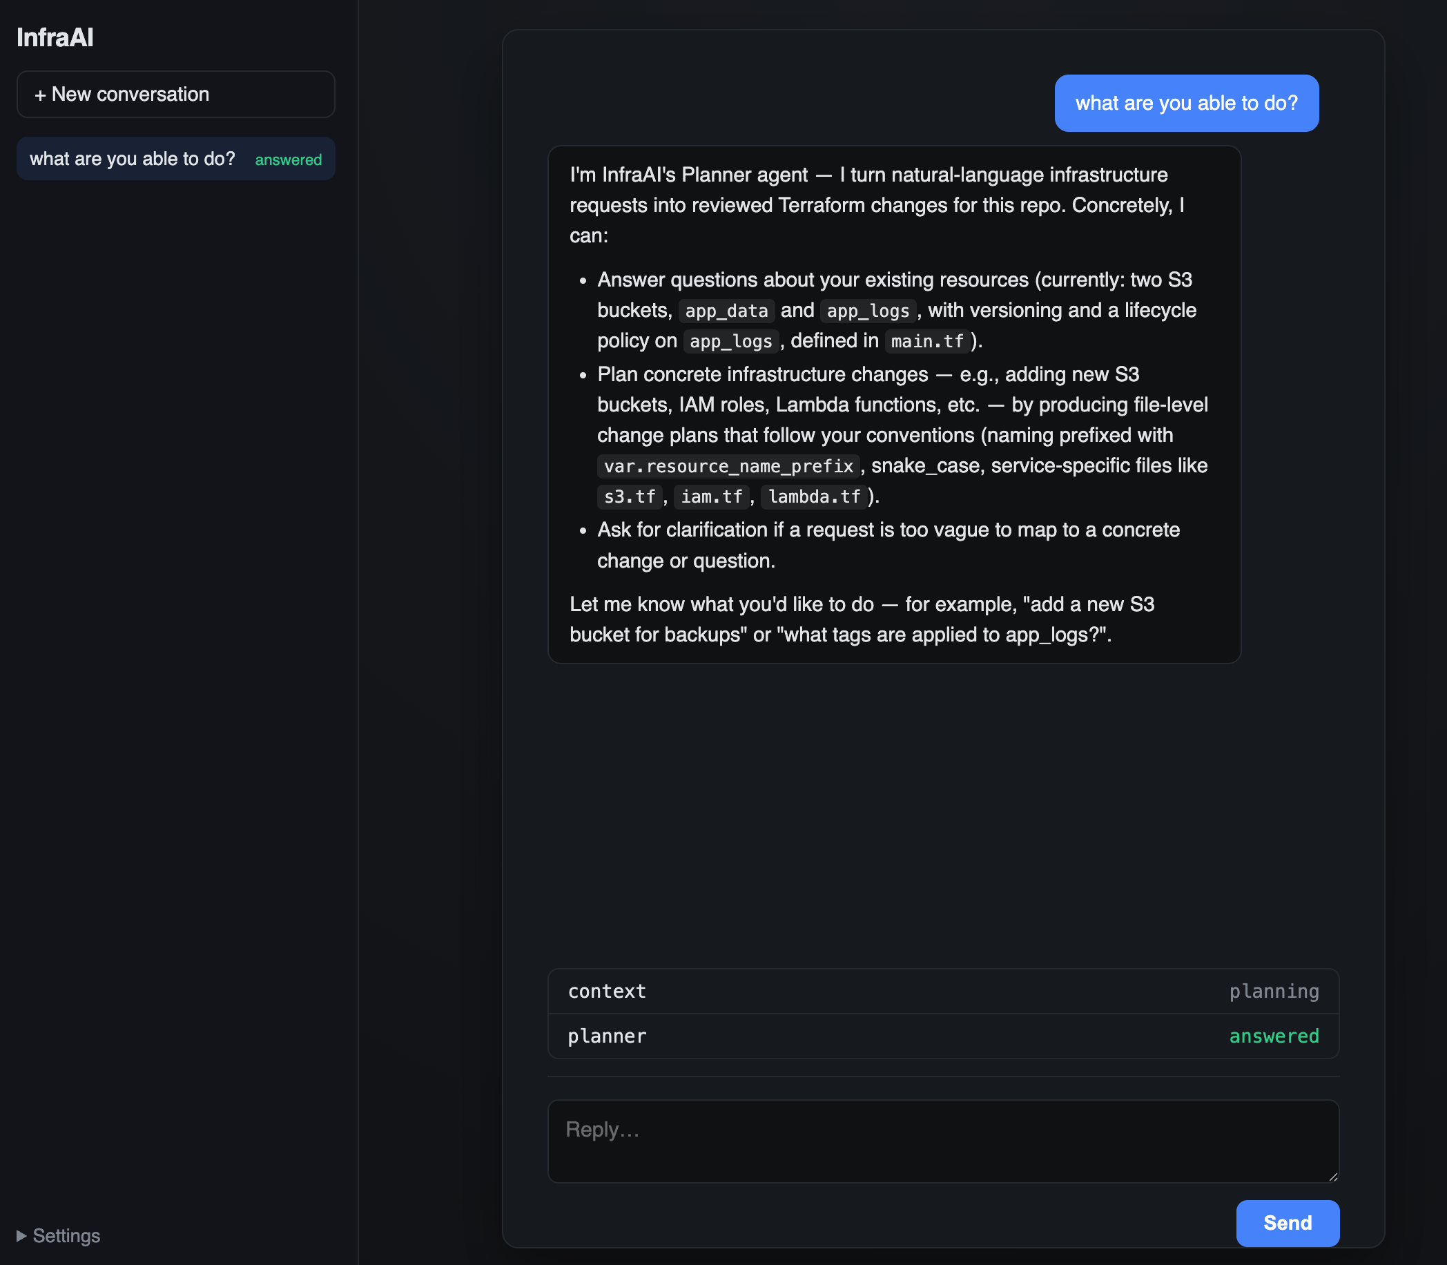The height and width of the screenshot is (1265, 1447).
Task: Click the main.tf code tag
Action: [x=926, y=341]
